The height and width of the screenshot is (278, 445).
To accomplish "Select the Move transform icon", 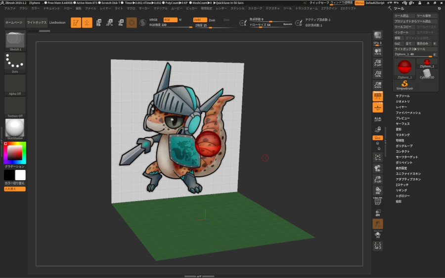I will click(98, 22).
